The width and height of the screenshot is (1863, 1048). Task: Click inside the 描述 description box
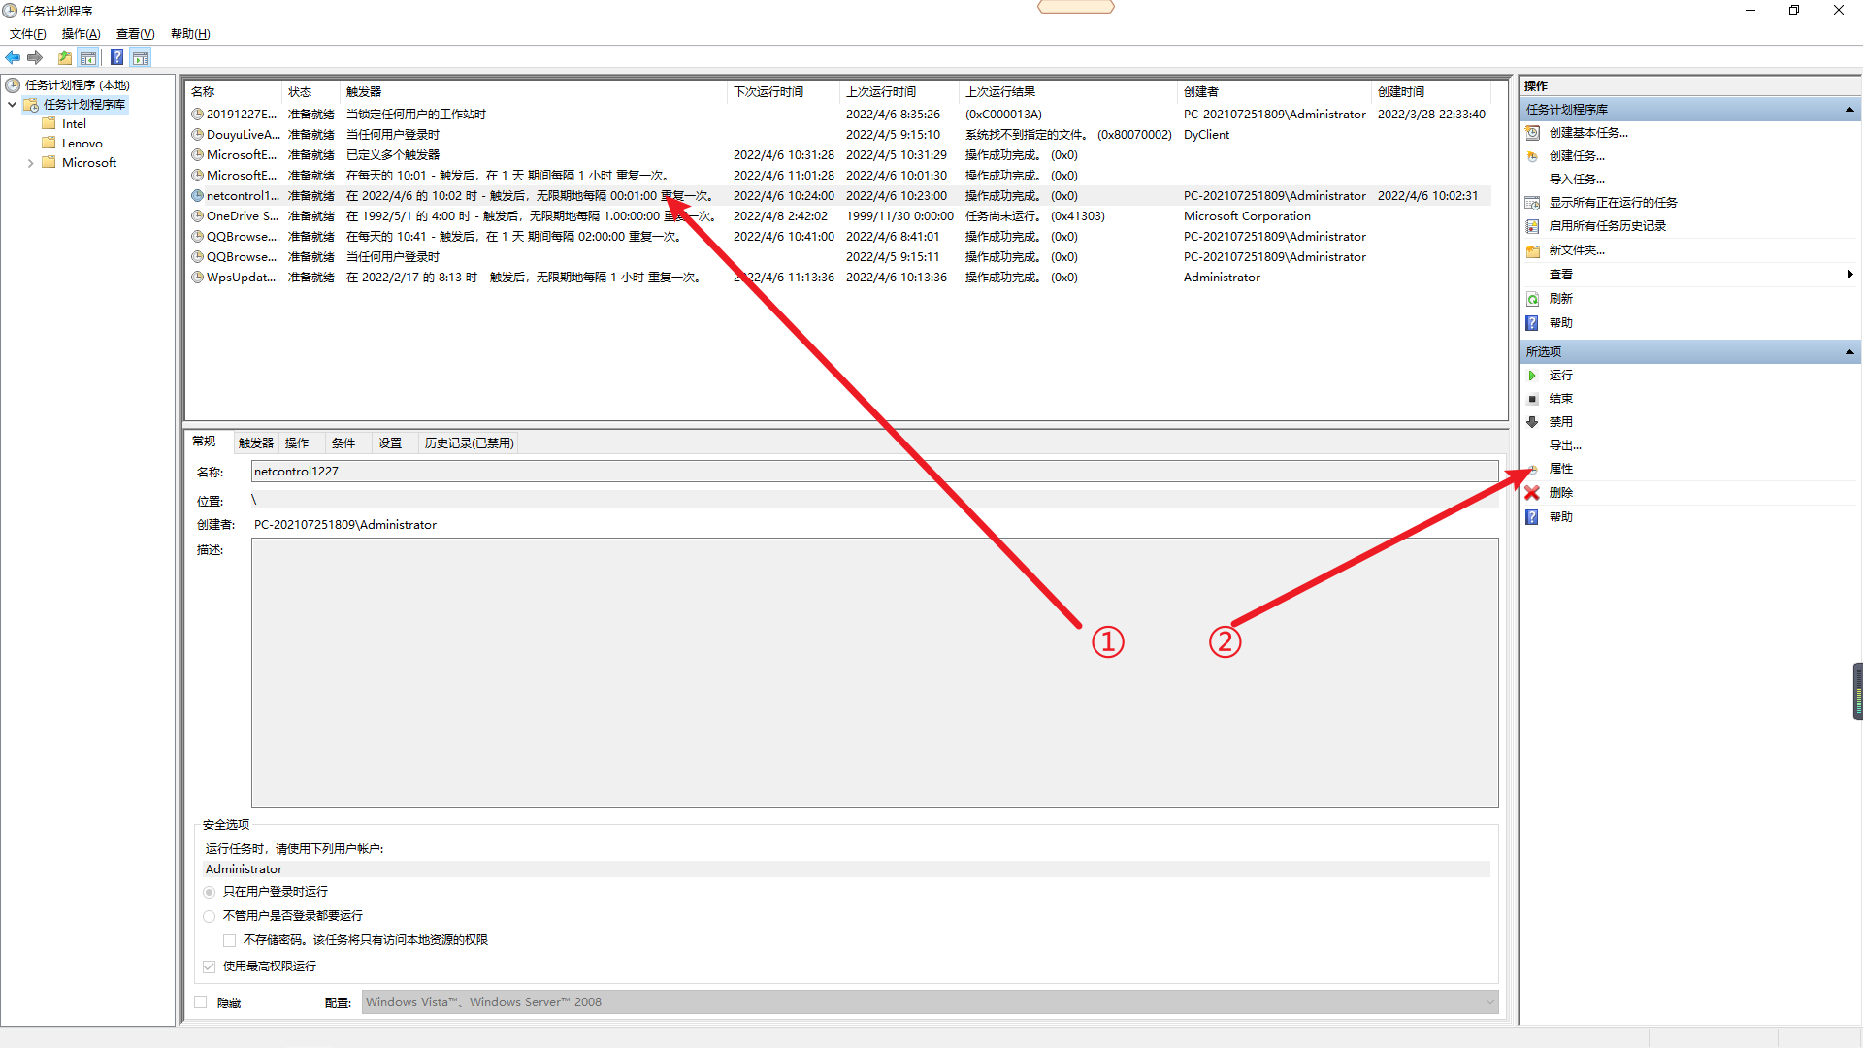click(x=874, y=672)
